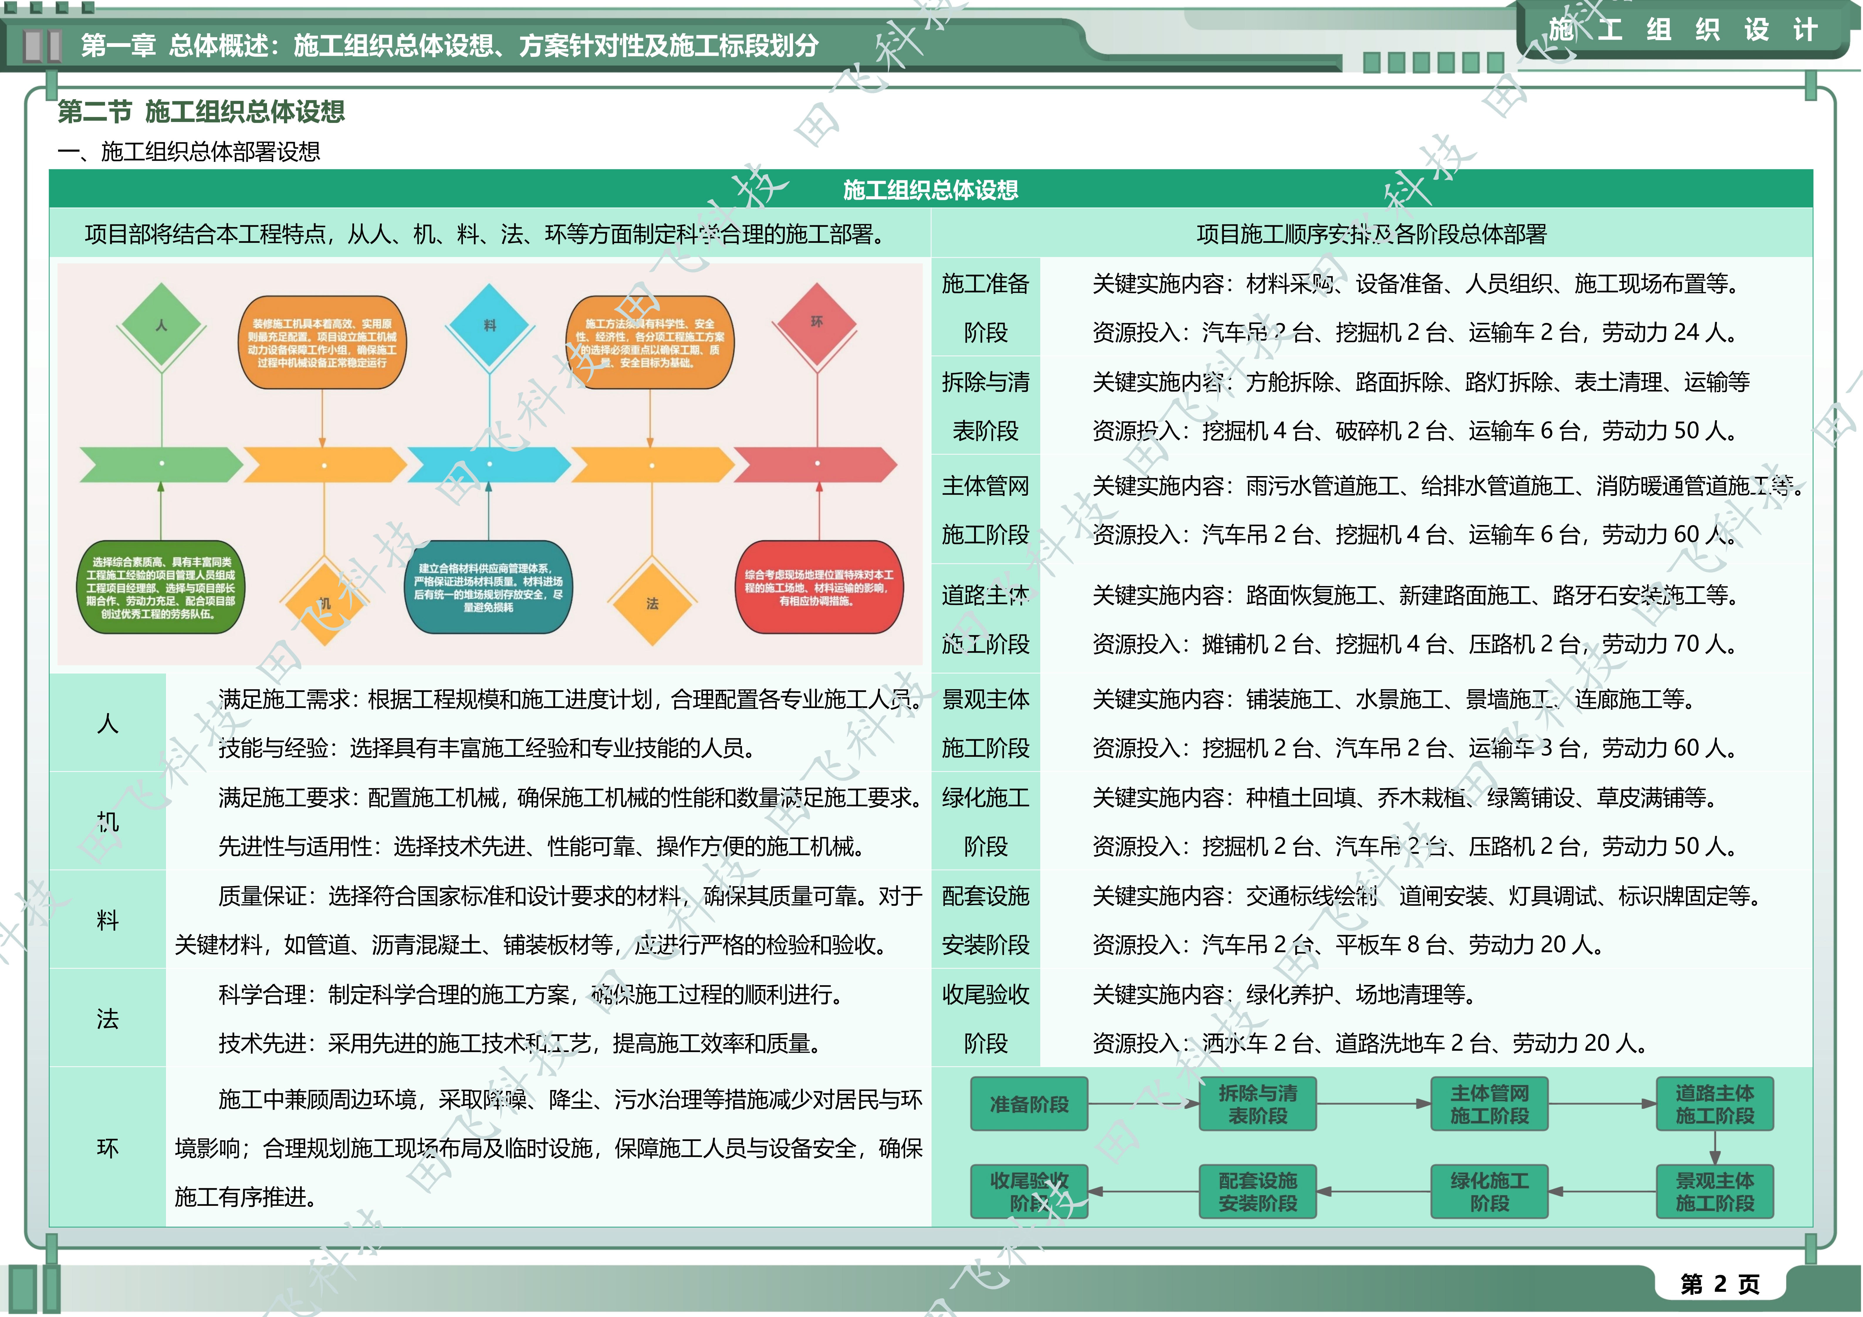Click the green diamond labeled 人
This screenshot has width=1863, height=1317.
[161, 325]
